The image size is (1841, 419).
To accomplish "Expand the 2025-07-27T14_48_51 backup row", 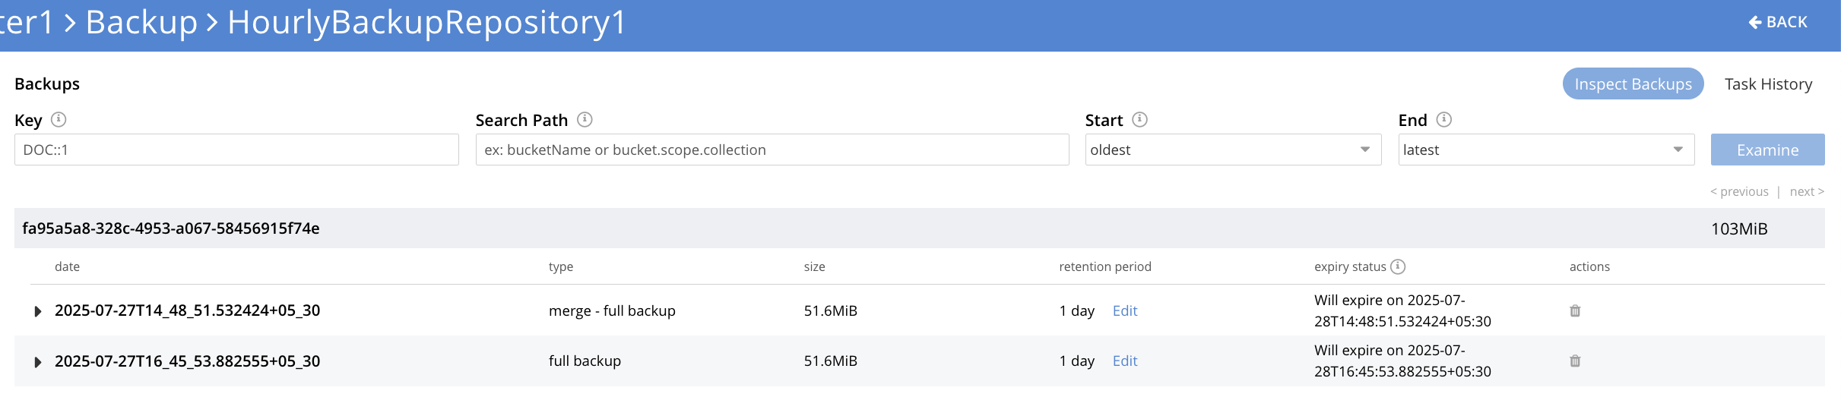I will tap(37, 311).
